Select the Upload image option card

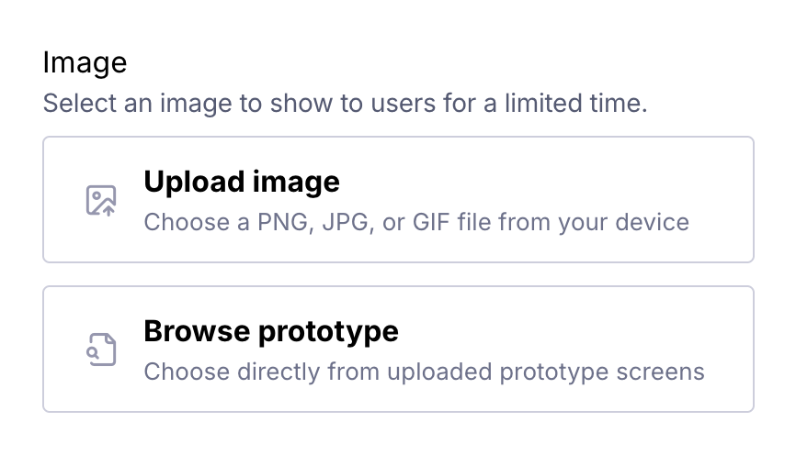coord(398,200)
